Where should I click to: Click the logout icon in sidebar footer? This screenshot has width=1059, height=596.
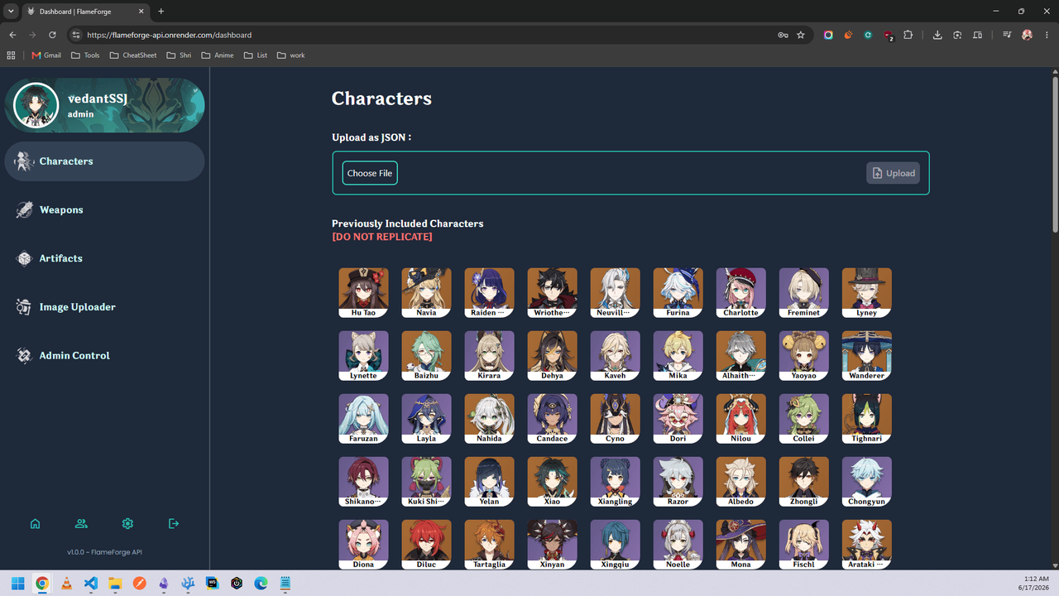173,523
